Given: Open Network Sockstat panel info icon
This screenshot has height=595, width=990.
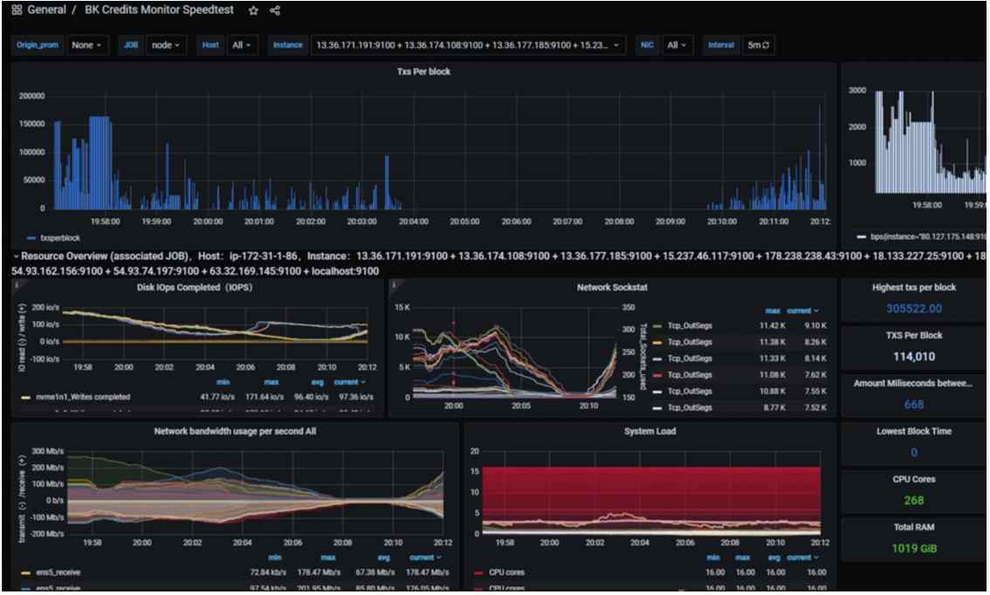Looking at the screenshot, I should pos(394,285).
